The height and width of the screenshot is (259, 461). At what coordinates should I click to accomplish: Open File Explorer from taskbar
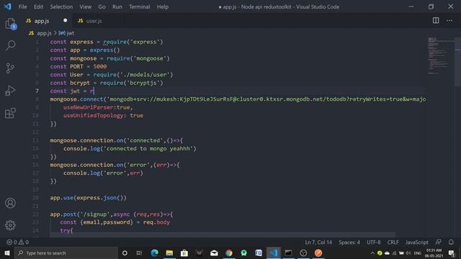pyautogui.click(x=169, y=253)
